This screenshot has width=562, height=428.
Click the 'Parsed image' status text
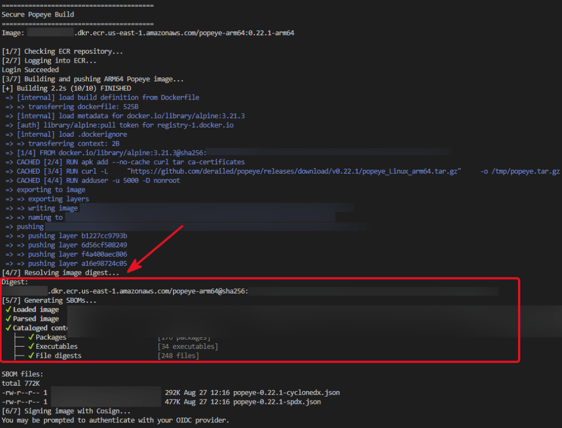coord(36,319)
